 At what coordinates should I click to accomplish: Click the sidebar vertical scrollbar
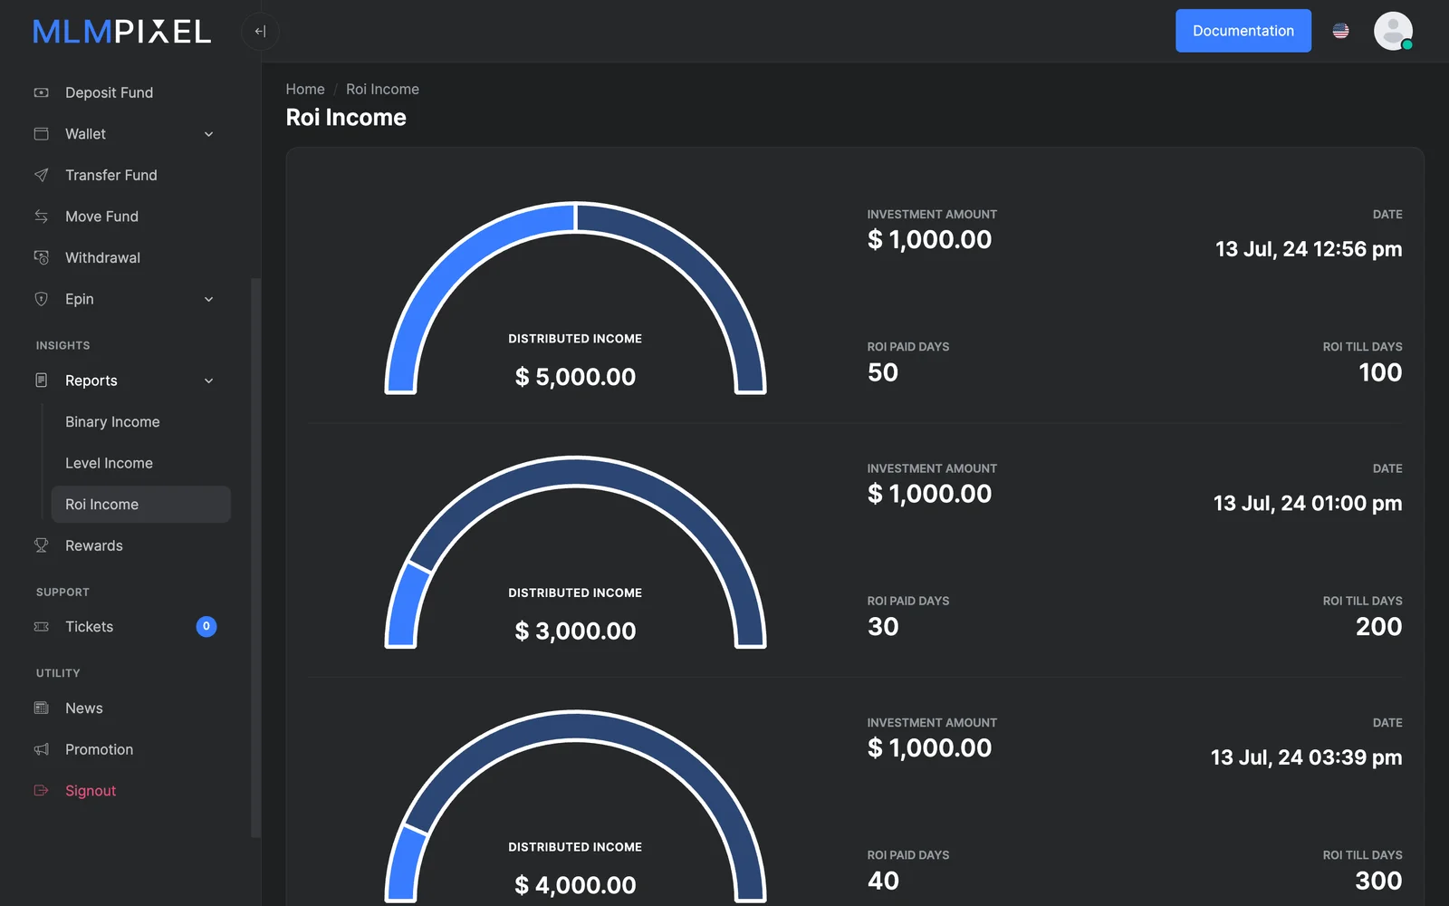pyautogui.click(x=255, y=557)
